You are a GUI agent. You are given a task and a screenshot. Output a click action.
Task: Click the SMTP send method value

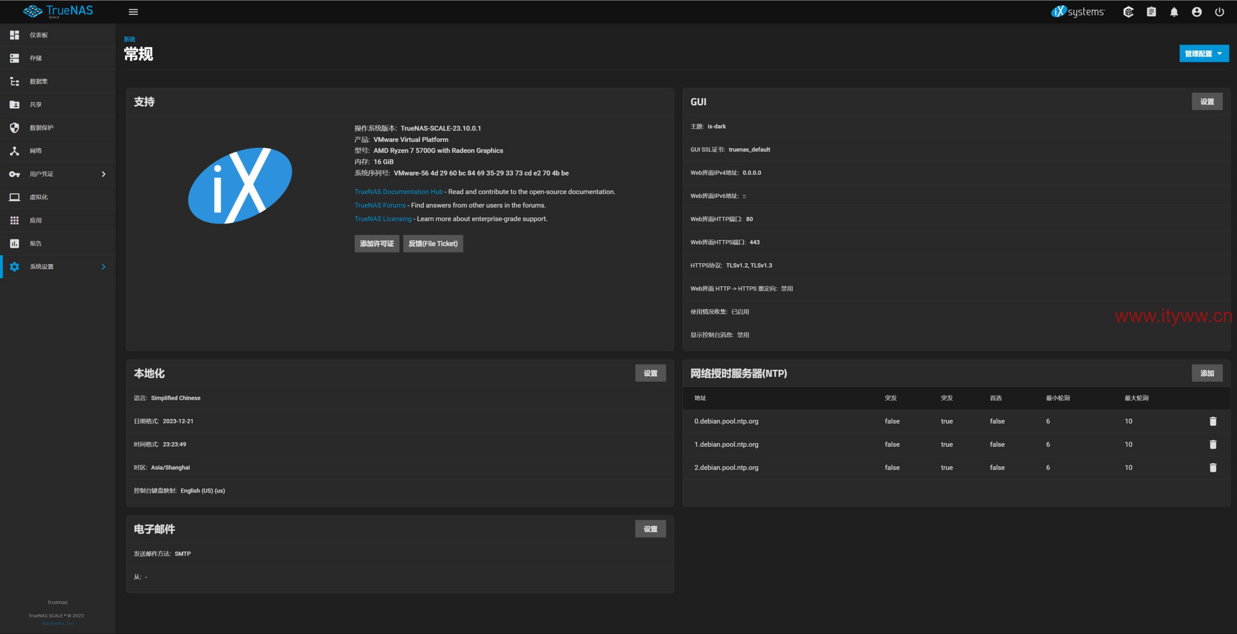tap(183, 554)
